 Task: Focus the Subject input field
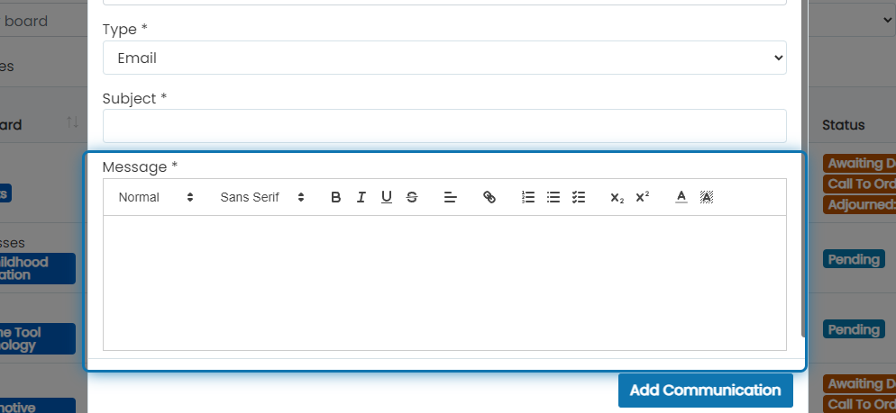click(444, 126)
